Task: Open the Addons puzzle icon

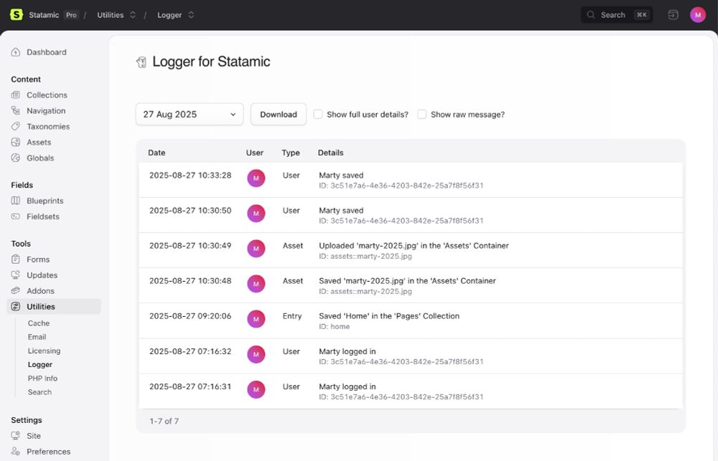Action: 16,290
